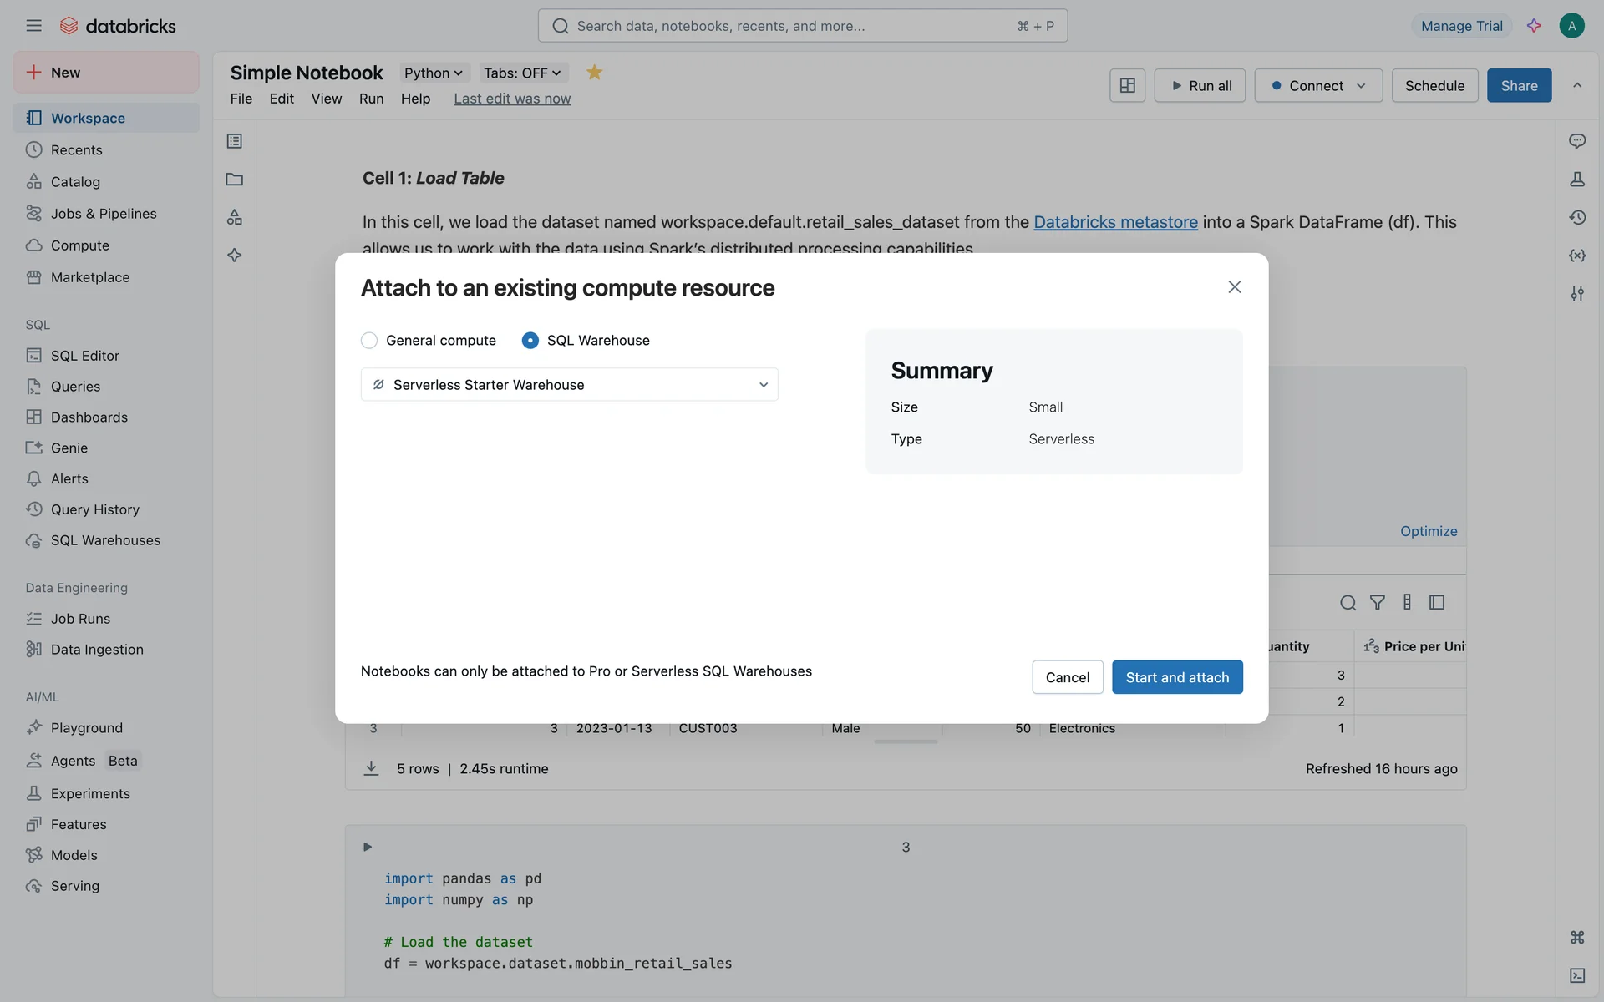
Task: Click the favorite star next to notebook title
Action: click(x=594, y=73)
